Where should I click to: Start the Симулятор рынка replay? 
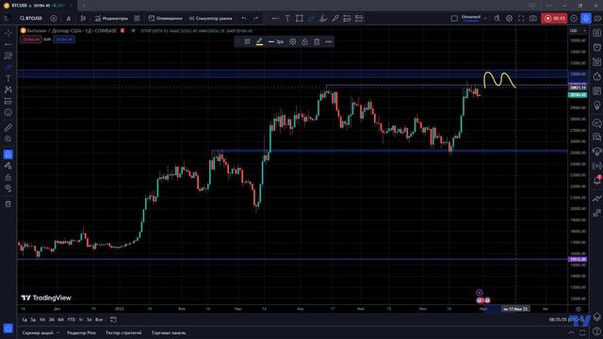[210, 19]
